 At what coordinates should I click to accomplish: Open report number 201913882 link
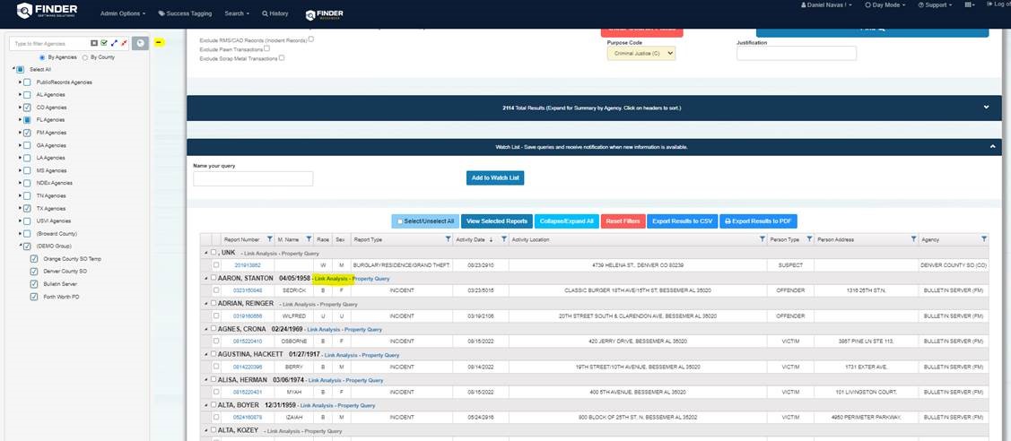pyautogui.click(x=248, y=265)
